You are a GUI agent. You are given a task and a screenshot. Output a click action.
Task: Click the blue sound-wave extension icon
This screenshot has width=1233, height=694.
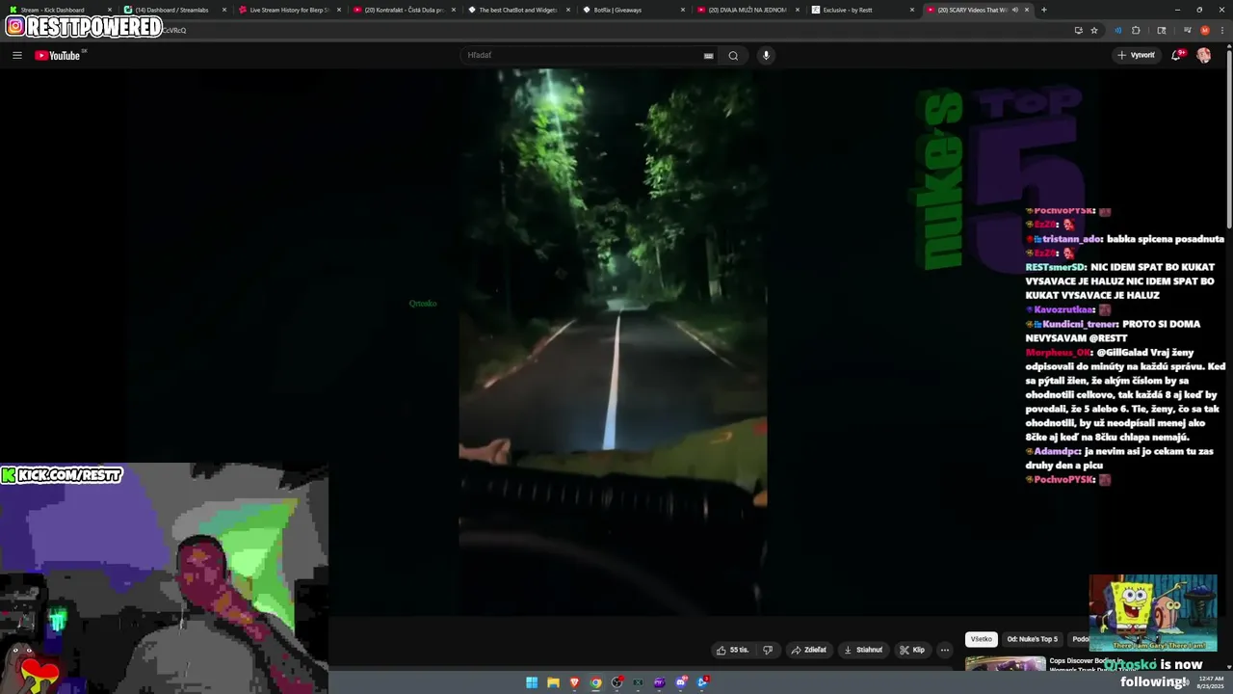point(1118,30)
